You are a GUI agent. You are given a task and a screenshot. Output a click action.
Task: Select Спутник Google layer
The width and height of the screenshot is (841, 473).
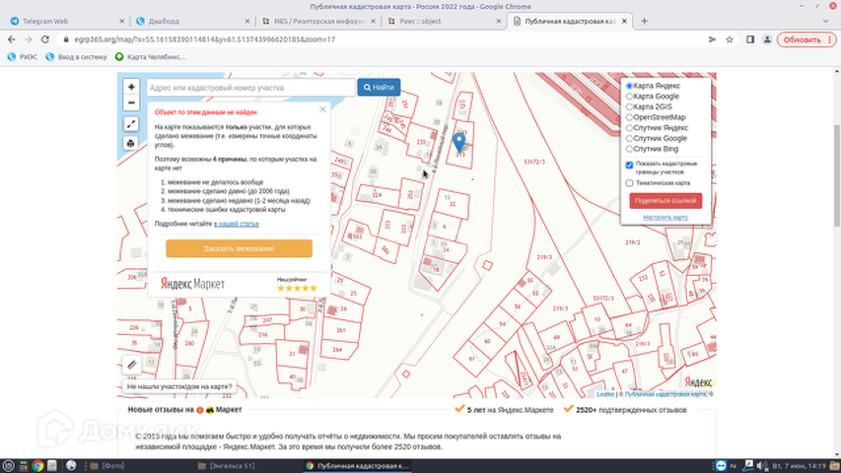tap(629, 138)
